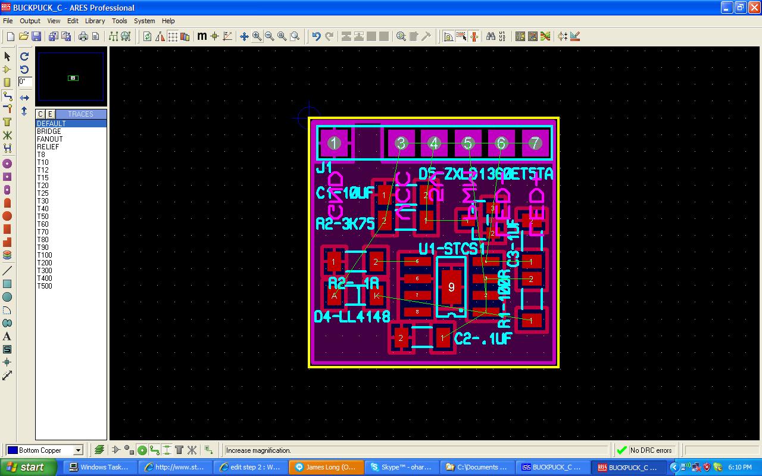Open a layout file via folder icon
Screen dimensions: 762x476
pyautogui.click(x=23, y=36)
